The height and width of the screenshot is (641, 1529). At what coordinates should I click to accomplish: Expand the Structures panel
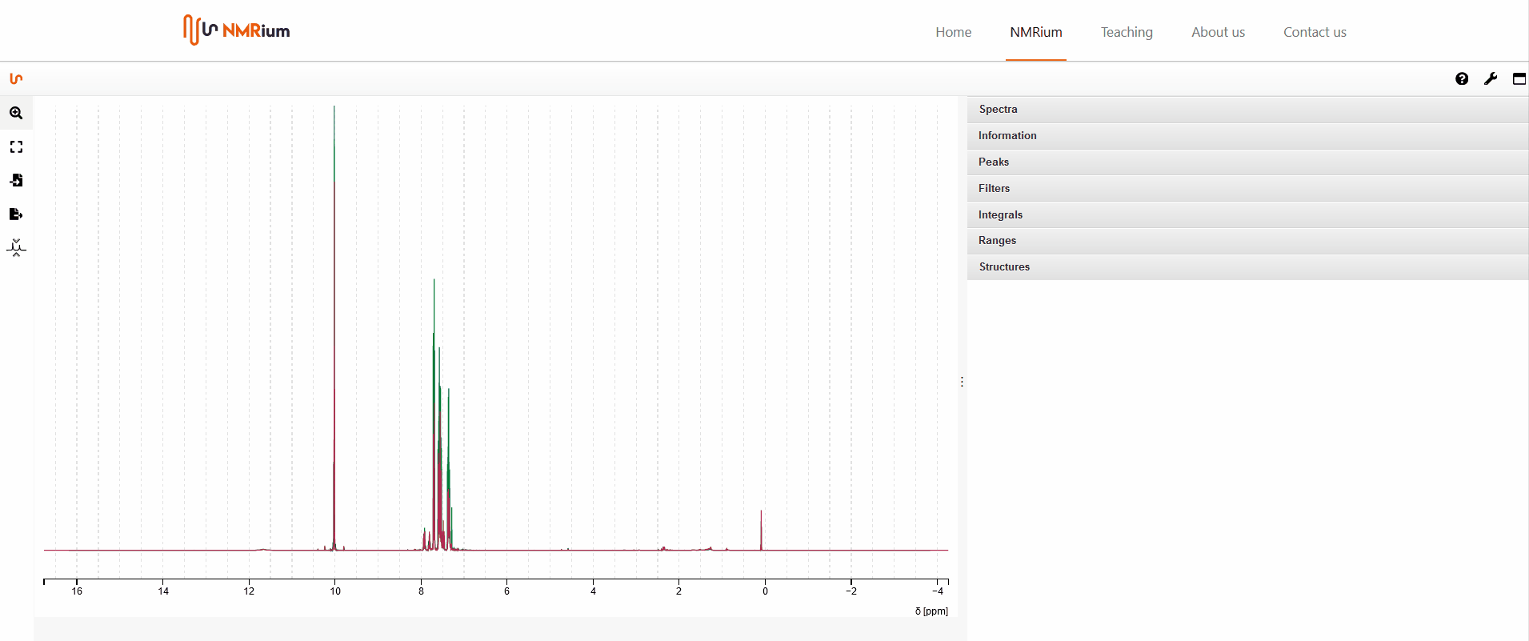(1247, 267)
